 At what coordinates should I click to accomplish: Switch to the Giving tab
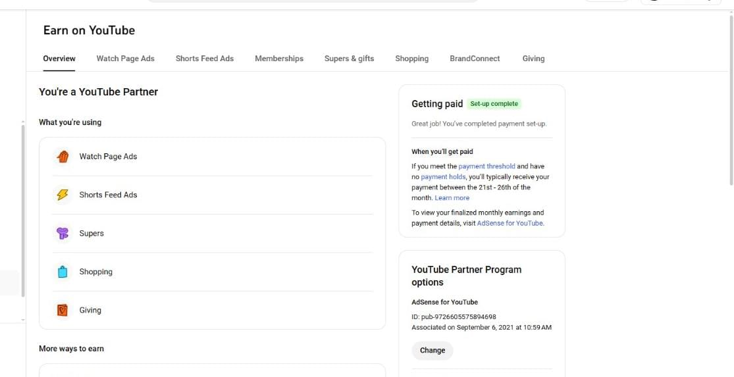pyautogui.click(x=533, y=59)
